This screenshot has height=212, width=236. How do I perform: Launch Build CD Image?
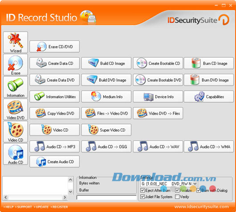click(x=106, y=63)
